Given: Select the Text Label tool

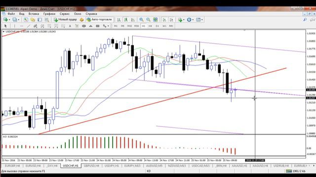Looking at the screenshot, I should point(77,26).
